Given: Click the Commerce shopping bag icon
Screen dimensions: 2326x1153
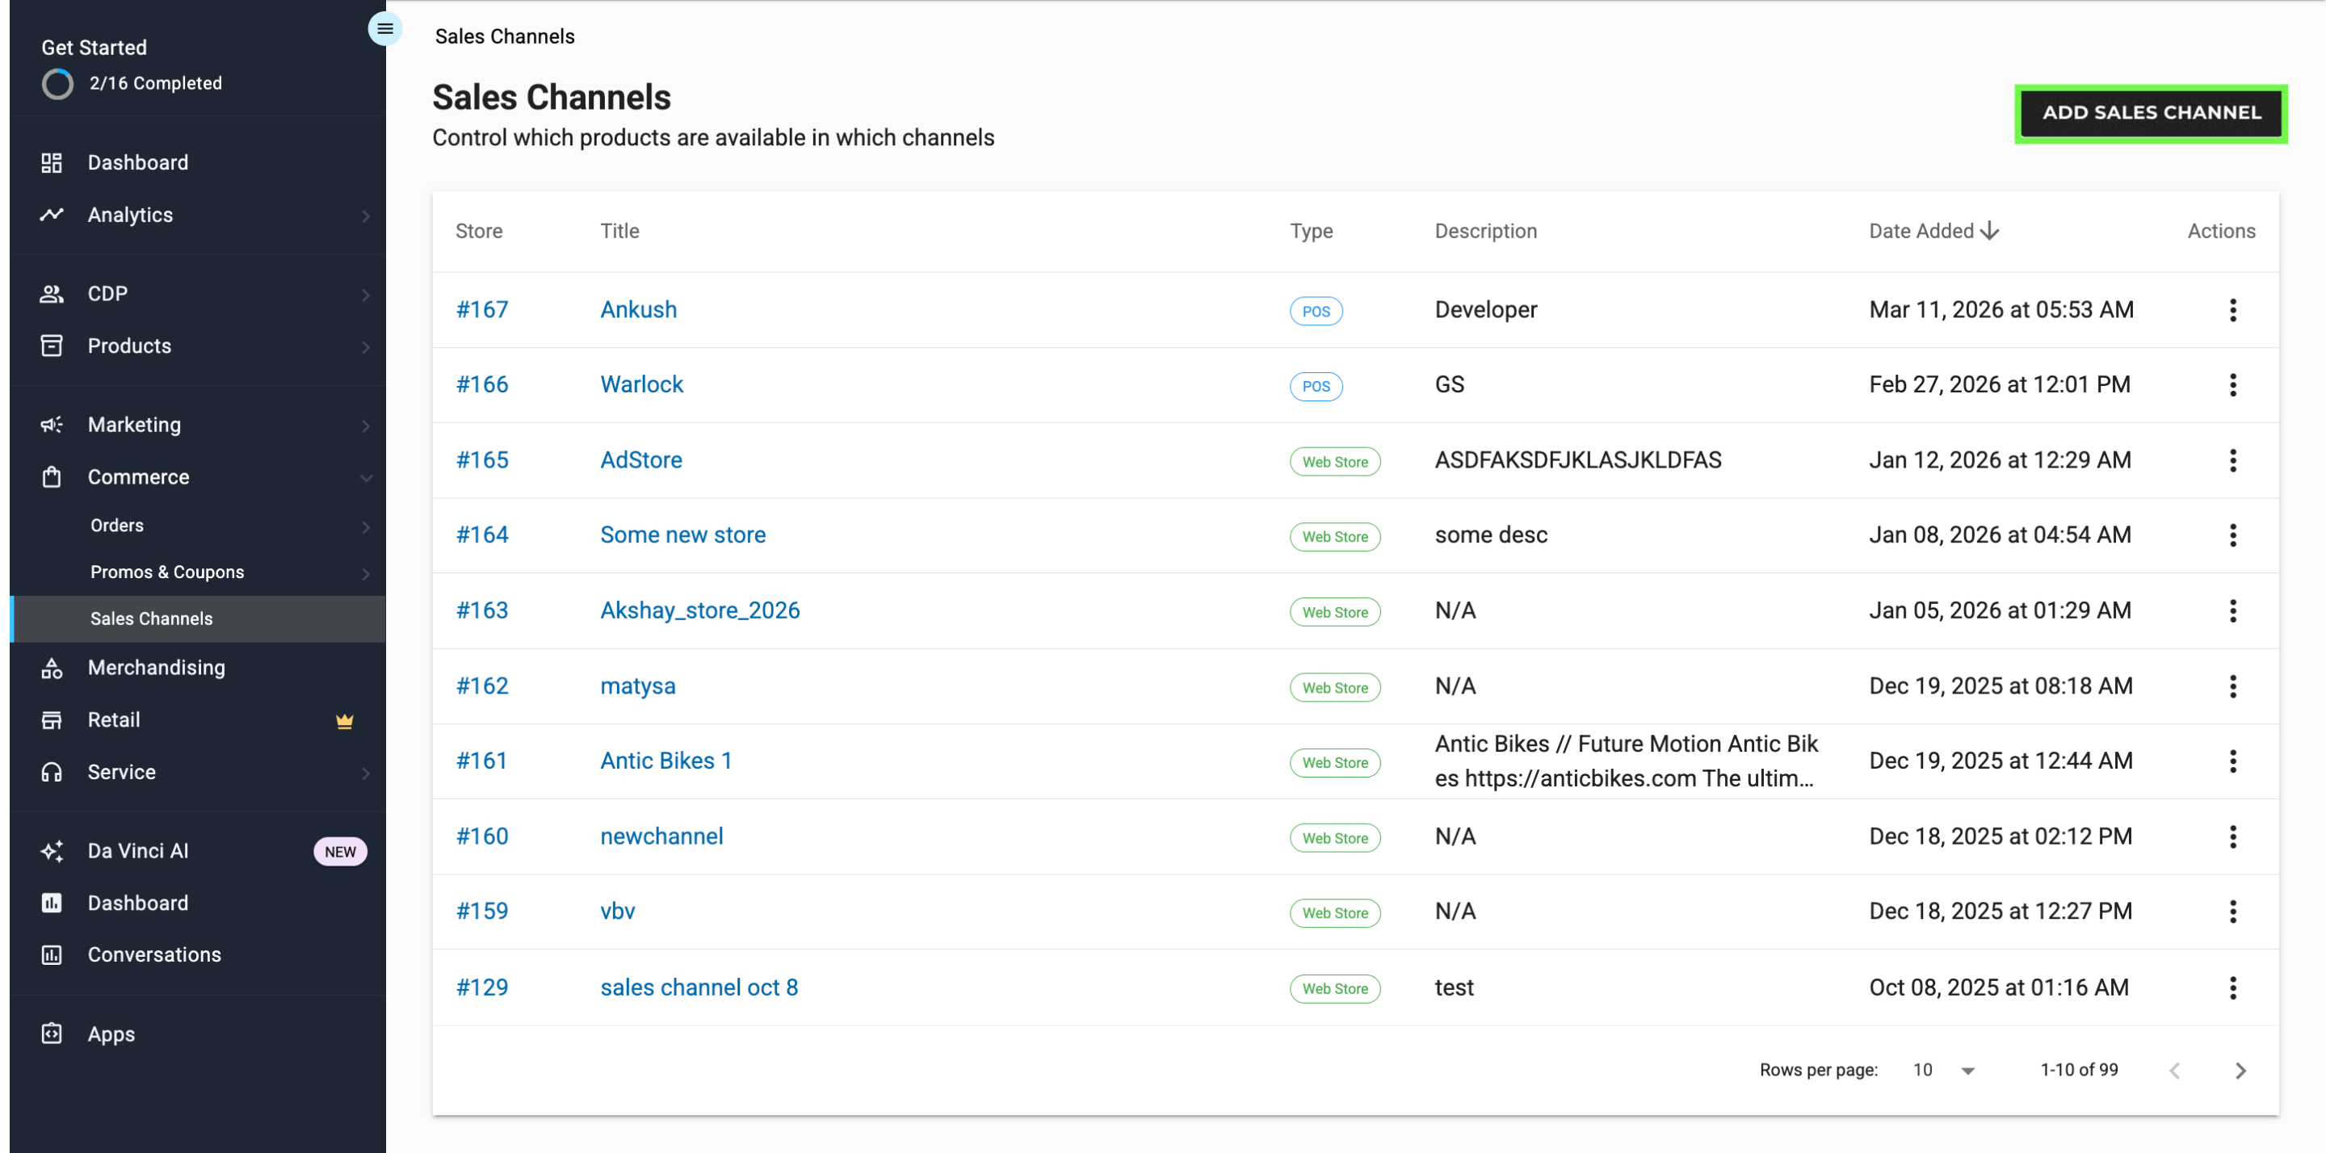Looking at the screenshot, I should pos(52,476).
